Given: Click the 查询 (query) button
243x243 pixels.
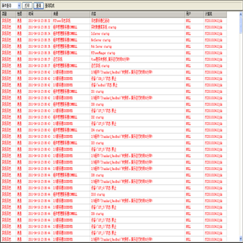Looking at the screenshot, I should click(x=38, y=5).
